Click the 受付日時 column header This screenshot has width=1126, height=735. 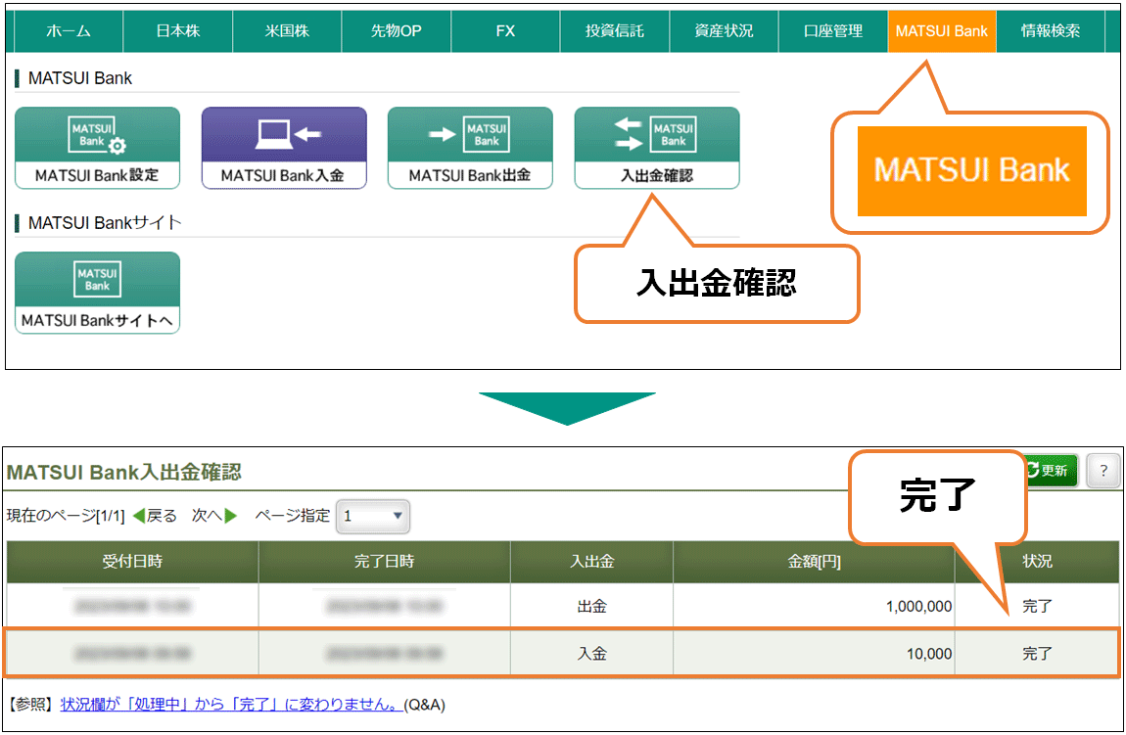coord(132,562)
